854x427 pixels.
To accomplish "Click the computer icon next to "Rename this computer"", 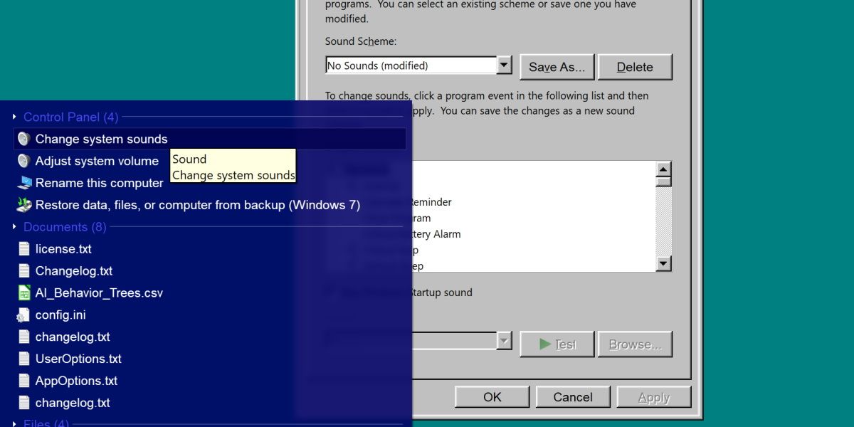I will click(x=23, y=183).
